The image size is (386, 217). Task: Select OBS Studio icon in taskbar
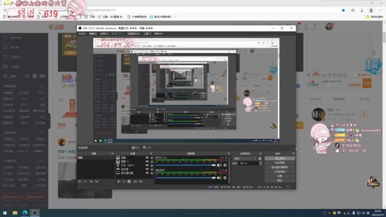tap(35, 213)
